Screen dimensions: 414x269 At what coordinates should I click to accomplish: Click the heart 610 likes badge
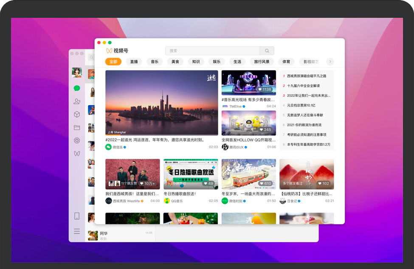coord(265,183)
